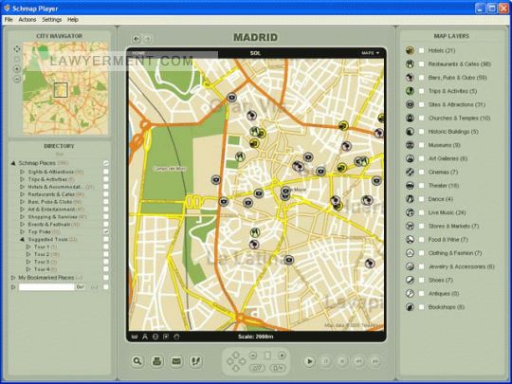Toggle the Schmap Places directory checkbox

pos(106,163)
